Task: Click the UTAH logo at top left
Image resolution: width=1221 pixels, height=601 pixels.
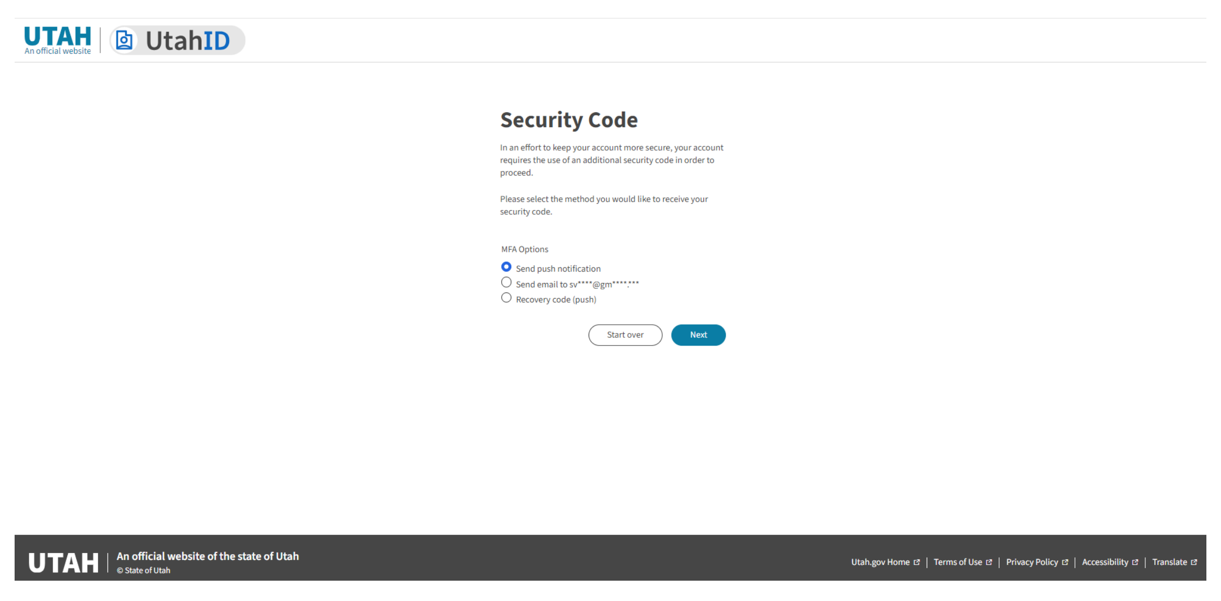Action: click(57, 35)
